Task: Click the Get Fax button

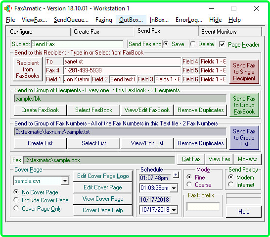Action: (x=191, y=159)
